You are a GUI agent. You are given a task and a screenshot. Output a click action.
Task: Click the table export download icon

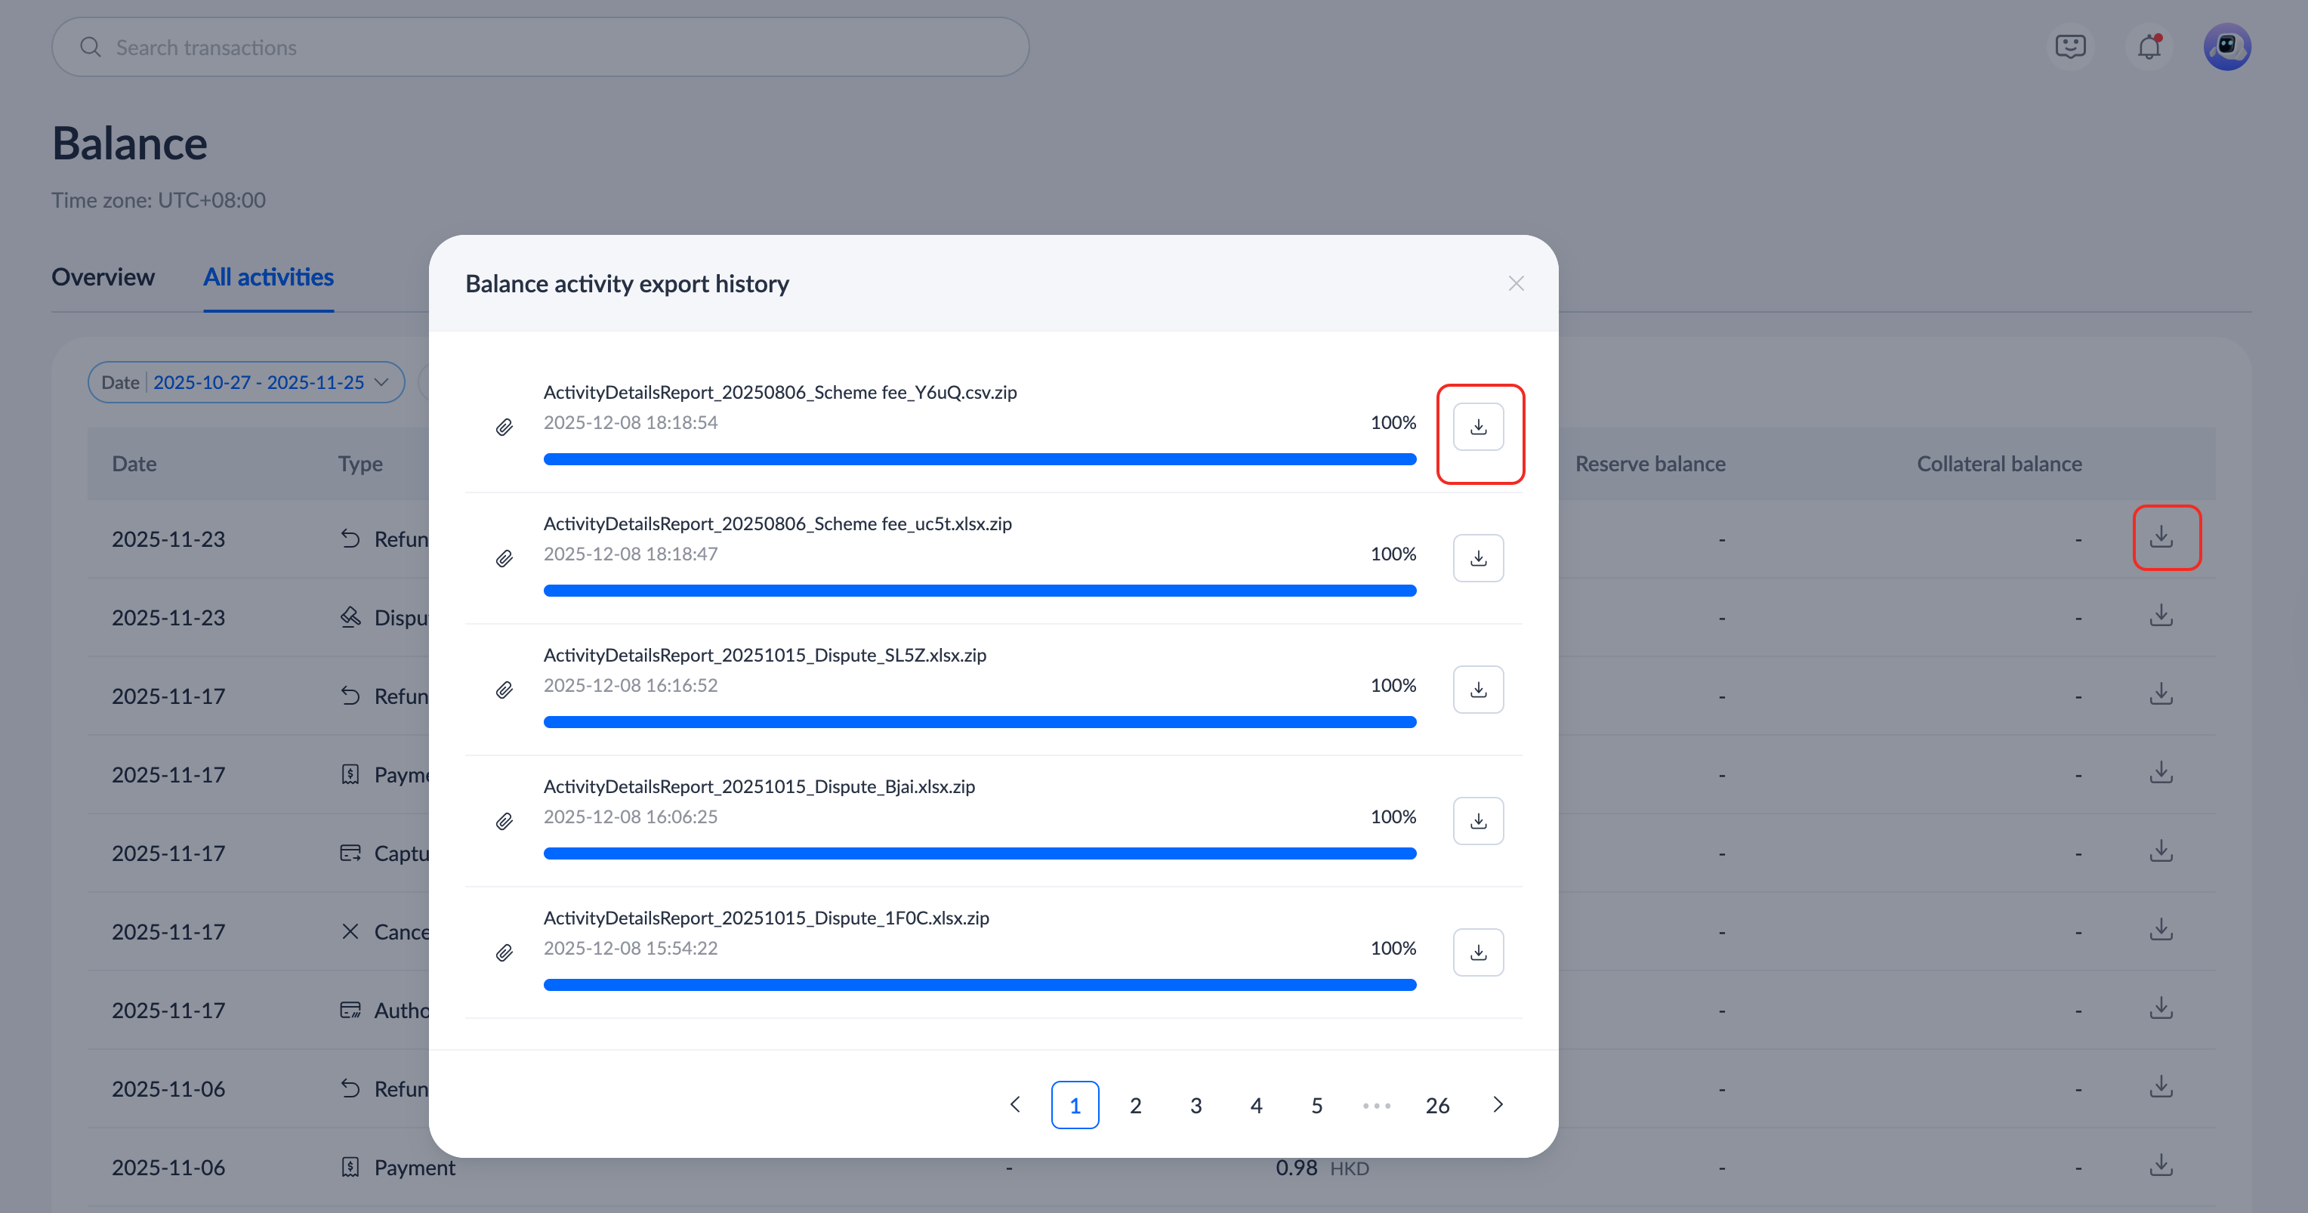coord(2161,538)
